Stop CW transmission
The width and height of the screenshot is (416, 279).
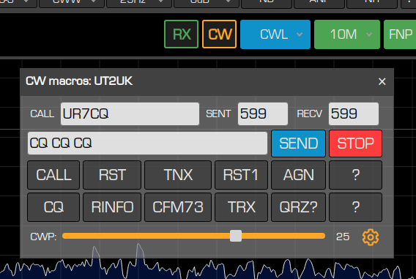tap(355, 144)
